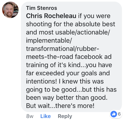Click the phrase "But wait...there's more!"
This screenshot has width=128, height=121.
tap(60, 106)
